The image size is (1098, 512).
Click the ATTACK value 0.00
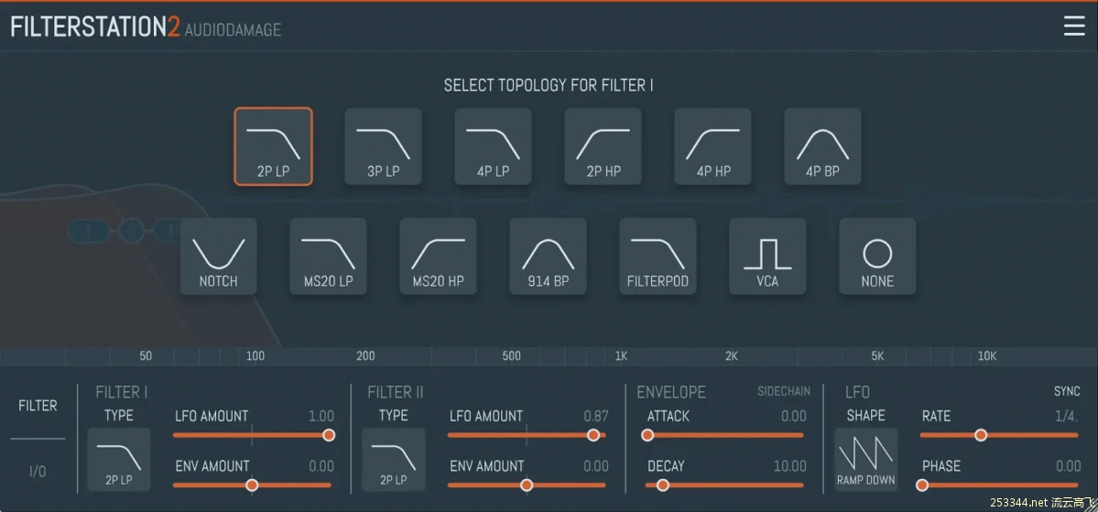793,416
